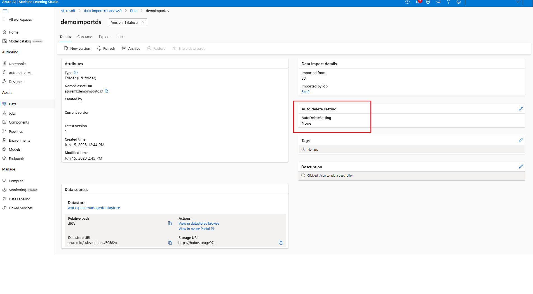Edit the Auto delete setting
Image resolution: width=533 pixels, height=294 pixels.
(x=520, y=109)
